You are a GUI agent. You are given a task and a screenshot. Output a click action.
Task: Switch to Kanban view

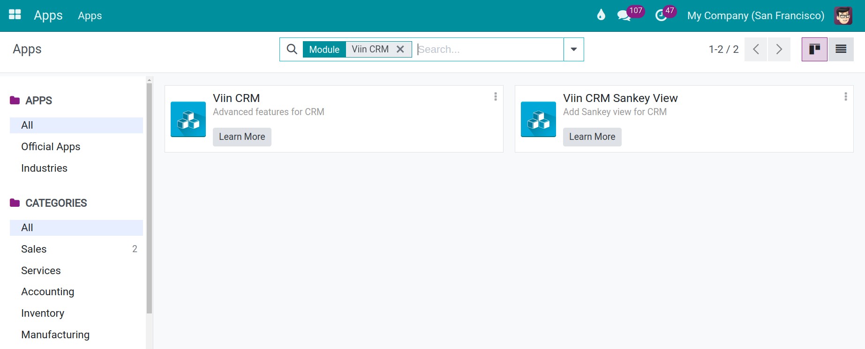pos(814,49)
